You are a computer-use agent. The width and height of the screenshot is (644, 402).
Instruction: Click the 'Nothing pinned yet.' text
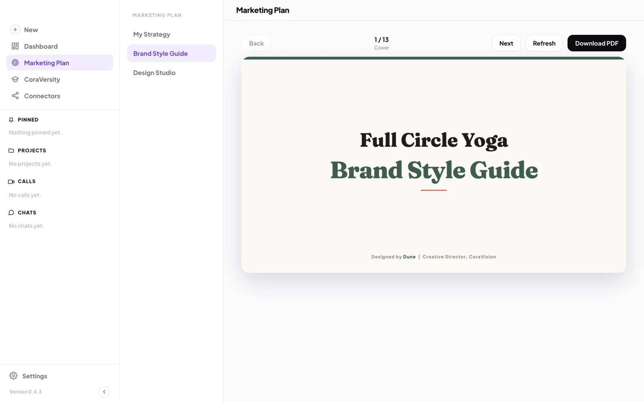tap(35, 132)
